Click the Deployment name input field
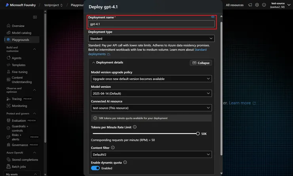 point(151,24)
